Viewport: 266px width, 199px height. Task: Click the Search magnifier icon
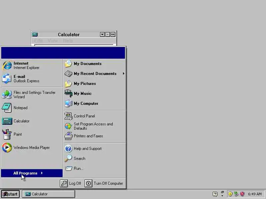coord(68,159)
